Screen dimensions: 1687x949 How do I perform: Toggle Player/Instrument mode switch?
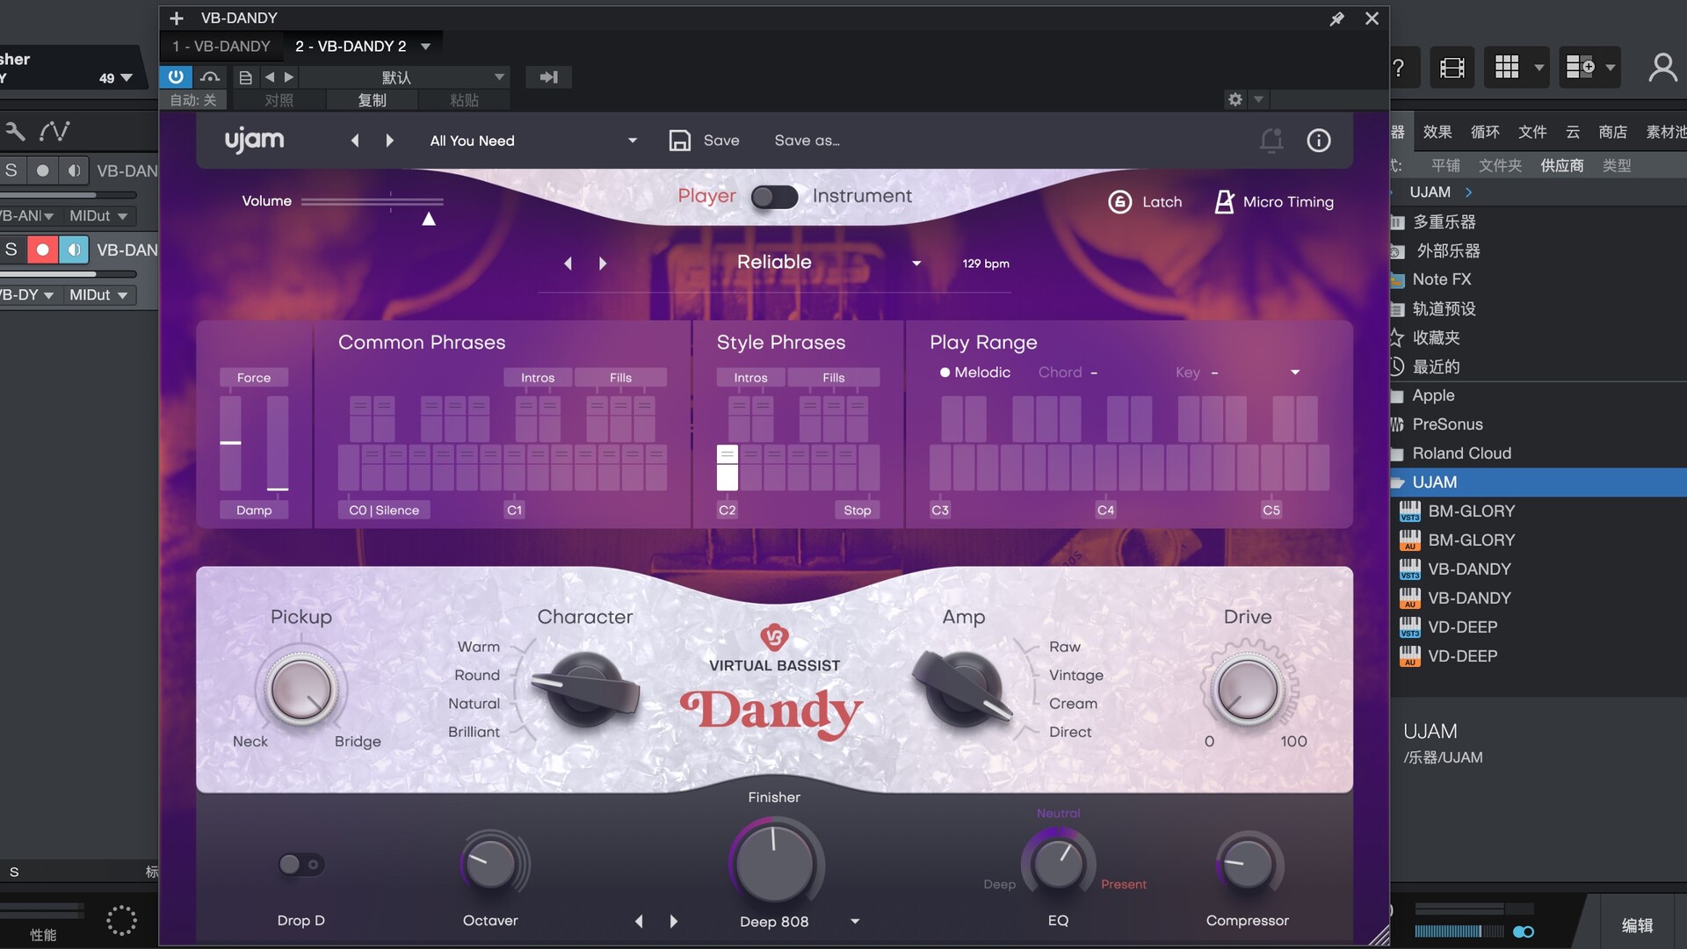[774, 197]
